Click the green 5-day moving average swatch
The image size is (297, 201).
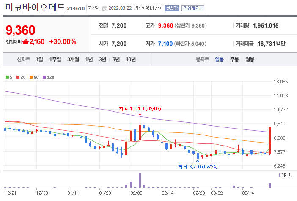[x=7, y=77]
